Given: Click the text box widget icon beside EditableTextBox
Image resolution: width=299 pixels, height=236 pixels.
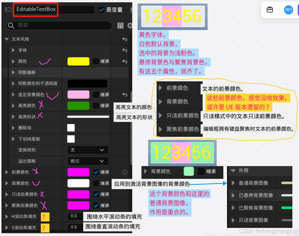Looking at the screenshot, I should tap(8, 9).
